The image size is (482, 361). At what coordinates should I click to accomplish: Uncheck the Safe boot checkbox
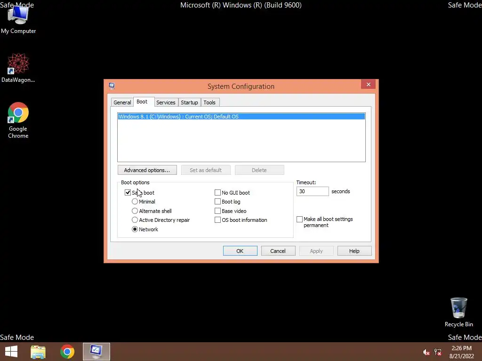point(128,192)
